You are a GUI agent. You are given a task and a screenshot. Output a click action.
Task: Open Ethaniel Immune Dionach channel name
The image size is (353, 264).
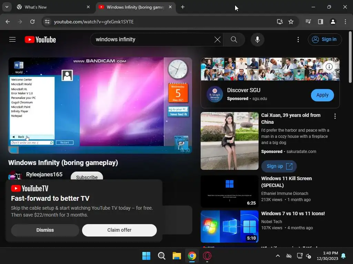(x=284, y=194)
